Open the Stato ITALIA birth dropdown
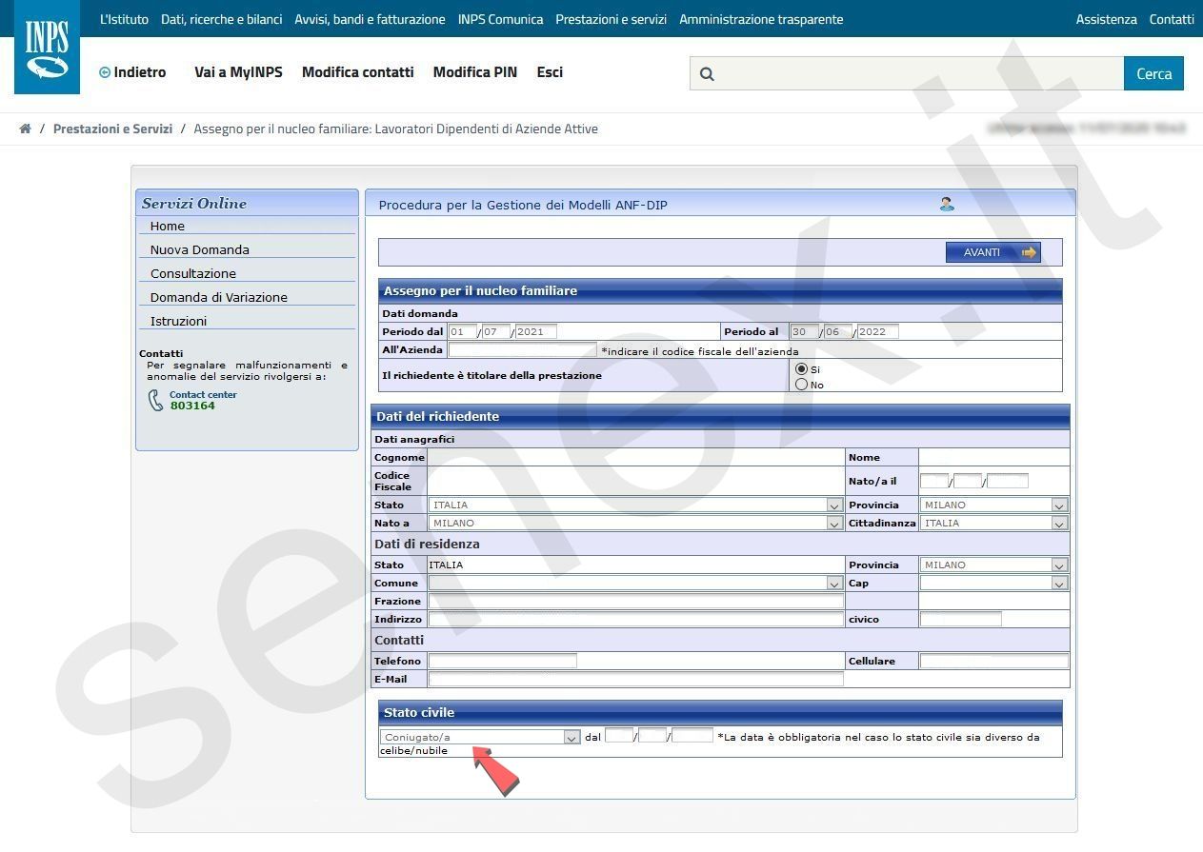 (x=635, y=505)
